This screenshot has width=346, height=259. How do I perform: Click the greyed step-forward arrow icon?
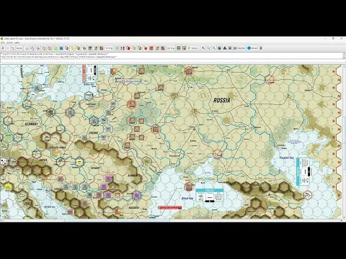coord(8,48)
